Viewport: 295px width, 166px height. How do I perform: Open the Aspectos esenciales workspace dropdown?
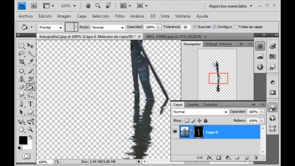pyautogui.click(x=230, y=6)
